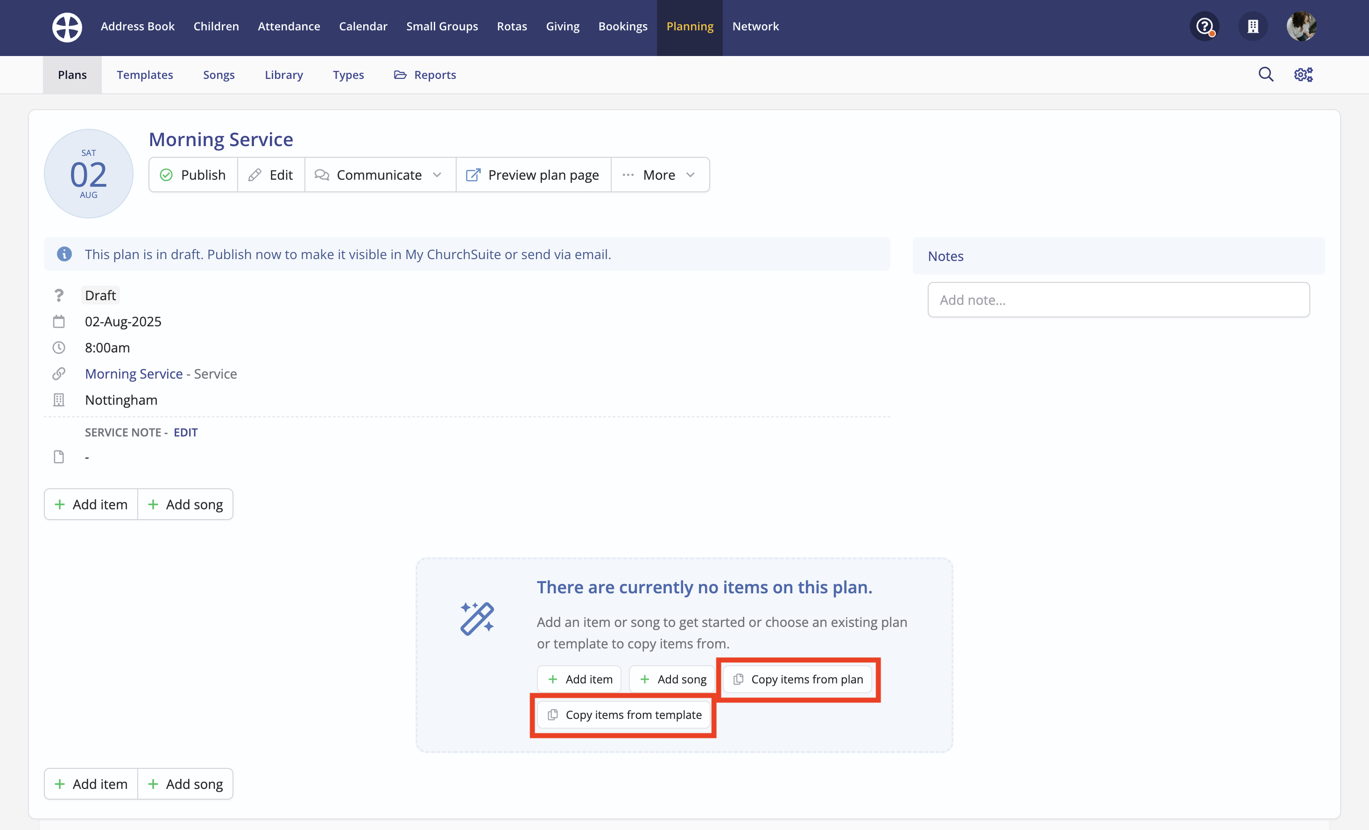The width and height of the screenshot is (1369, 830).
Task: Click the calendar icon beside 02-Aug-2025
Action: [59, 321]
